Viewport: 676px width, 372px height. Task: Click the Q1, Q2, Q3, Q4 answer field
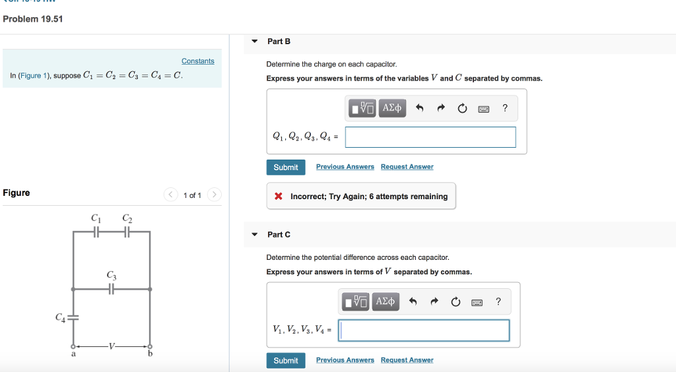tap(430, 137)
